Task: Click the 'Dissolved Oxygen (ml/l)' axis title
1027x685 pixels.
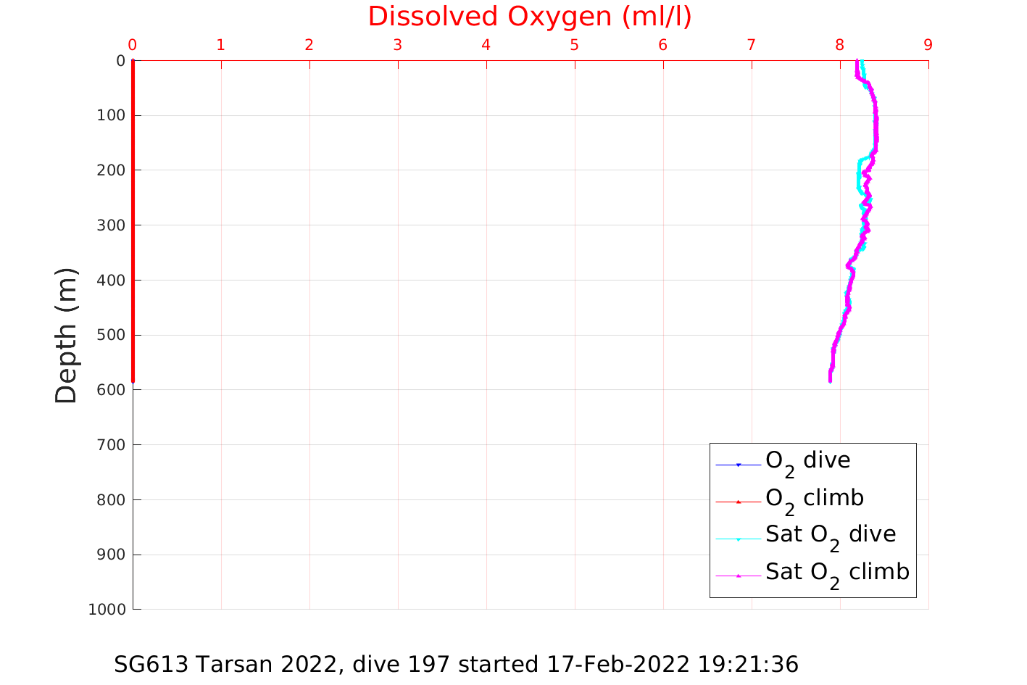Action: (530, 17)
